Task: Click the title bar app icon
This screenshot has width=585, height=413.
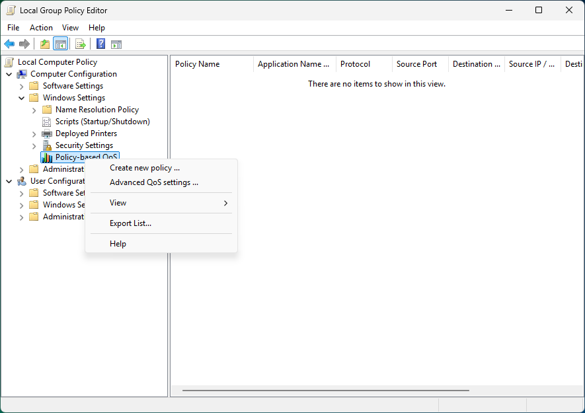Action: (x=11, y=11)
